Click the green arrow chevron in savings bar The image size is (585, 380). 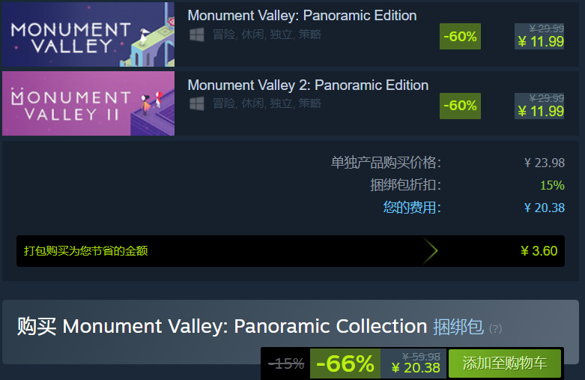(430, 251)
